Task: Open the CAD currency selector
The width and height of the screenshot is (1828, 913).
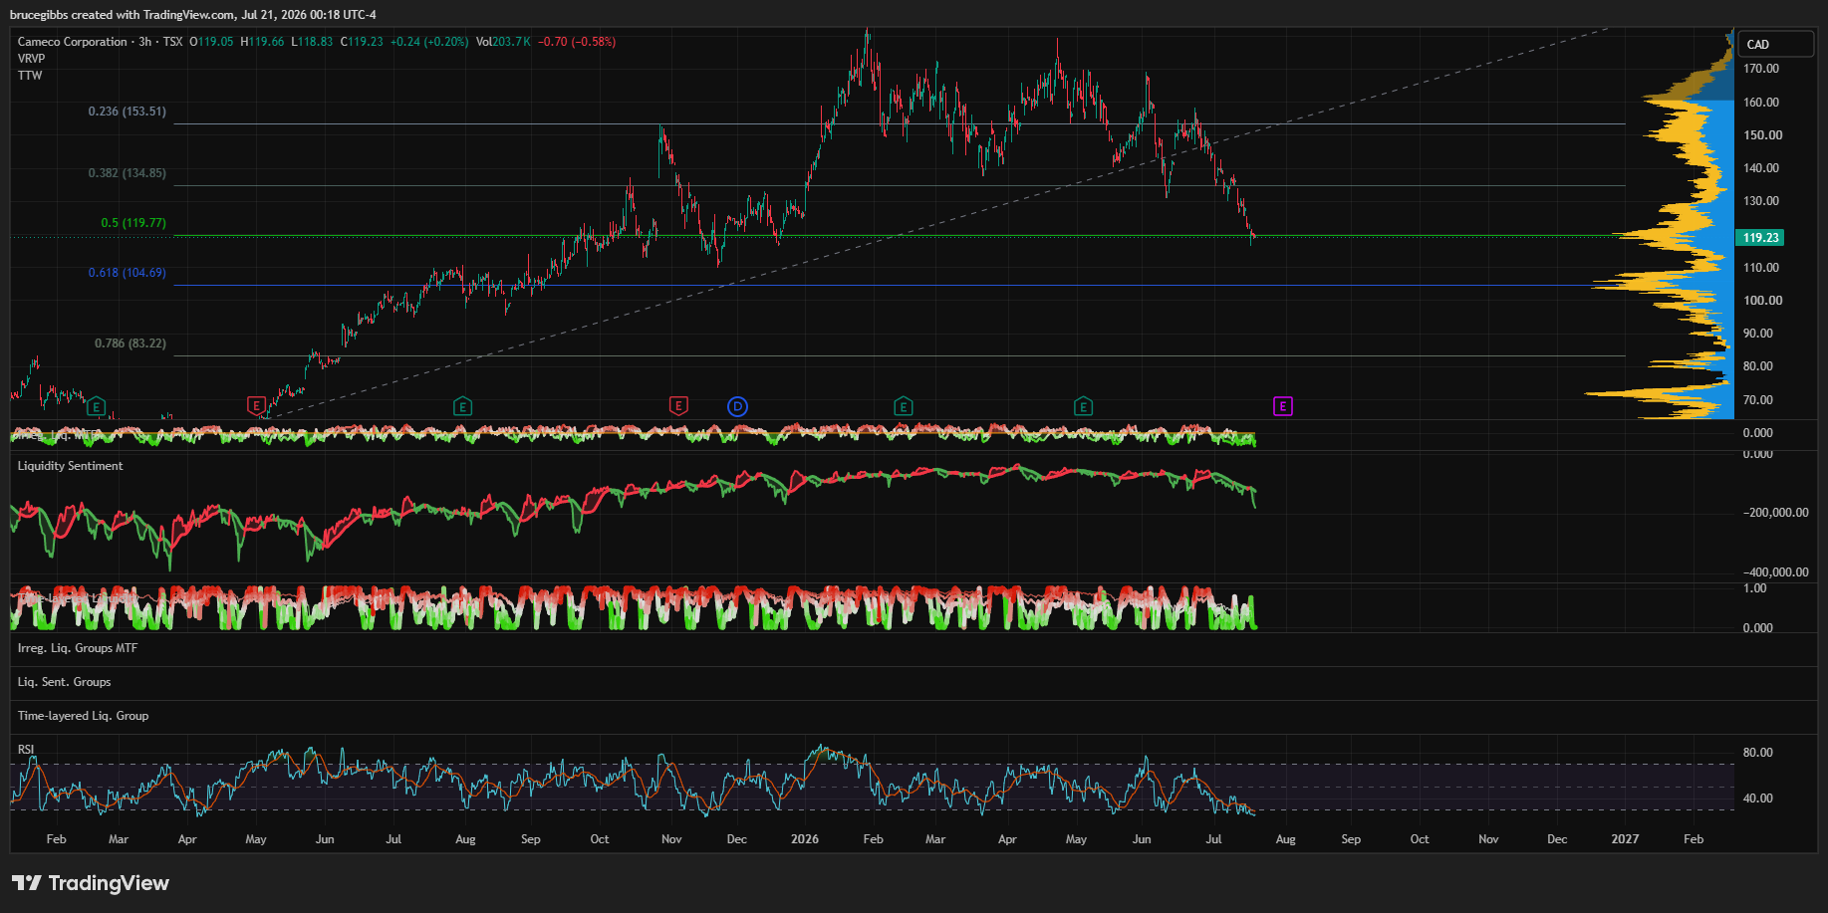Action: 1776,44
